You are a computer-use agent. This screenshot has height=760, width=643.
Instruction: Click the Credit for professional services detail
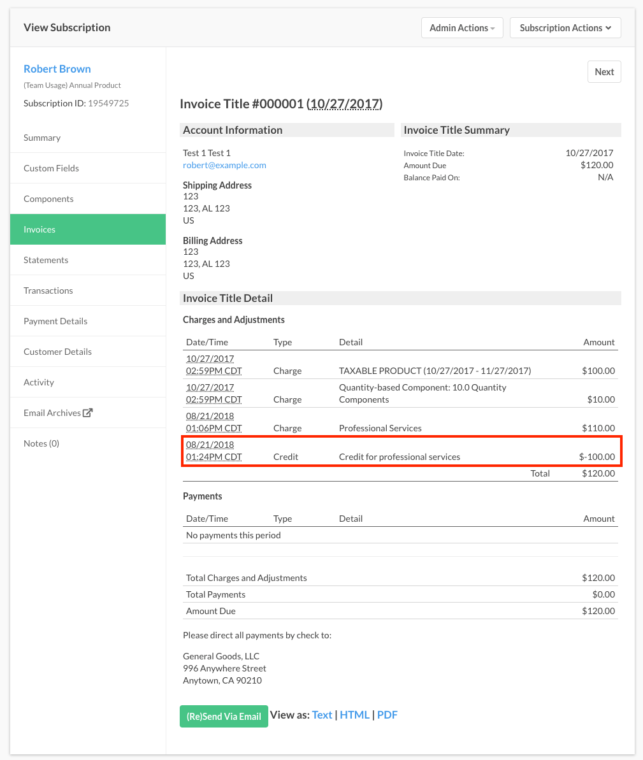[x=400, y=457]
